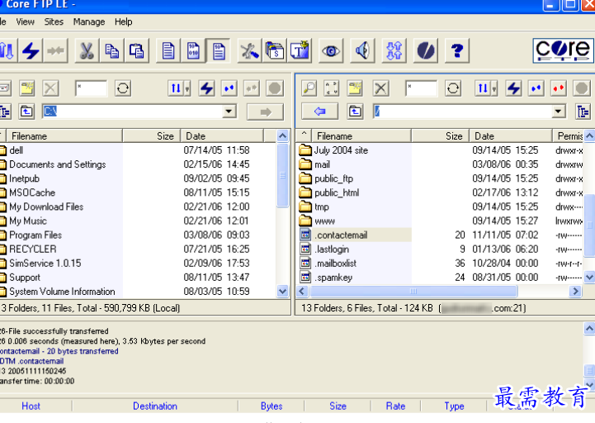Open the remote transfer mode dropdown arrow

coord(494,88)
